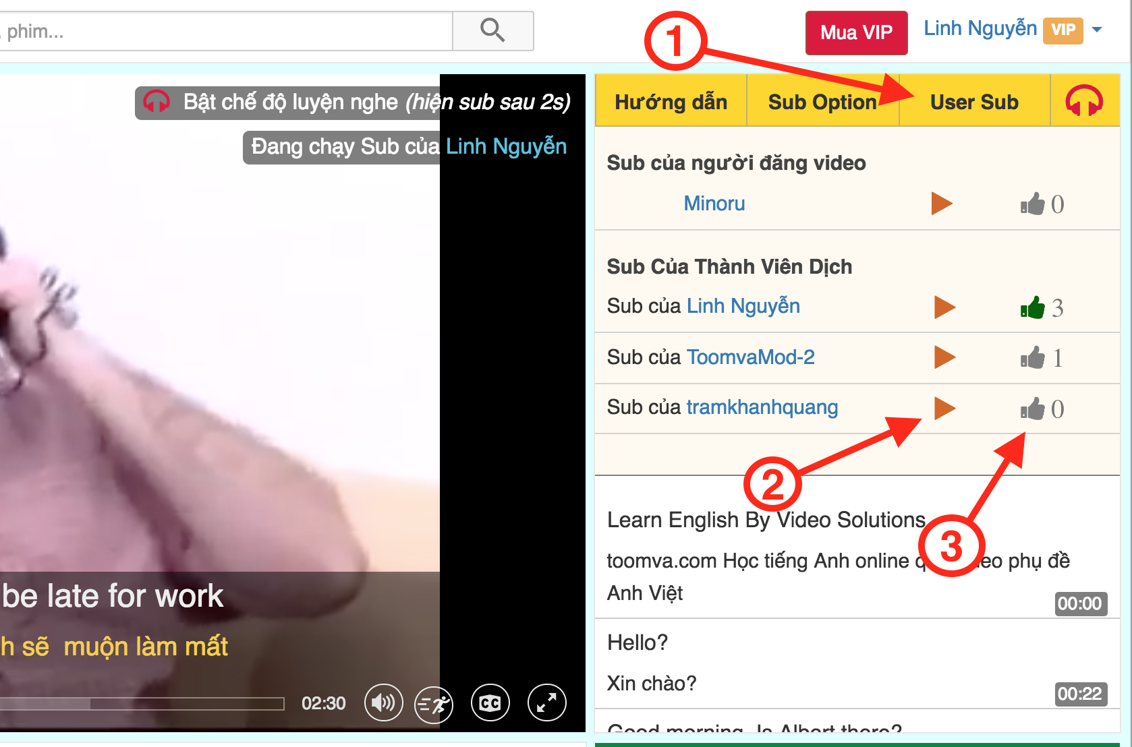Toggle like on Linh Nguyễn's sub
Image resolution: width=1132 pixels, height=747 pixels.
(1033, 307)
